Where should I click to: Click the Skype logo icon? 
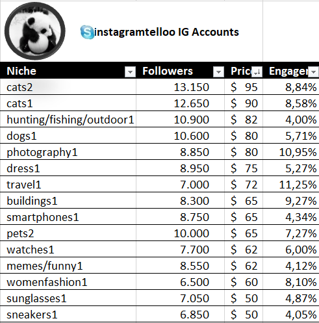coord(87,32)
